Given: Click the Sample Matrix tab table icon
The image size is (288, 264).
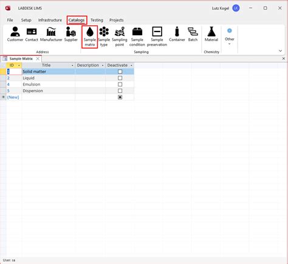Looking at the screenshot, I should click(5, 59).
